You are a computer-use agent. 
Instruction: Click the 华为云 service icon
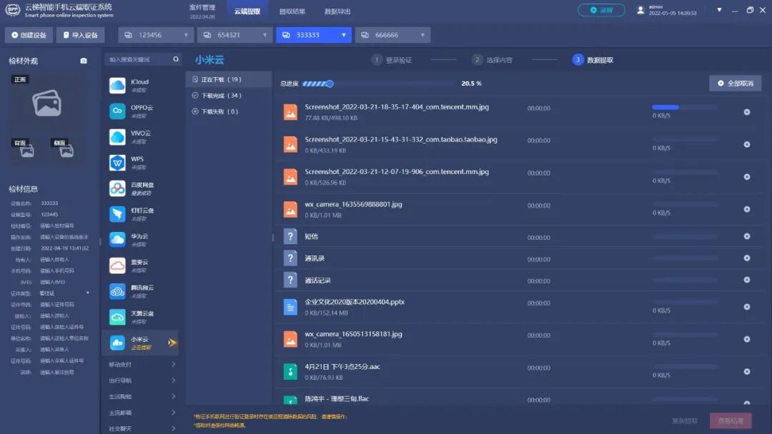(118, 241)
